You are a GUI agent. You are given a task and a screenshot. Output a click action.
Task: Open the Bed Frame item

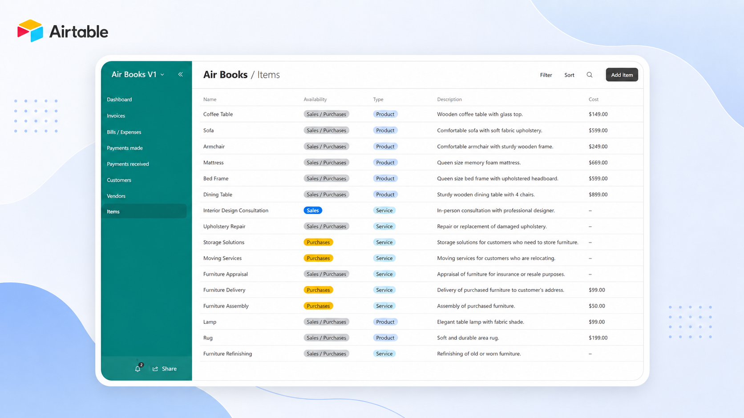pyautogui.click(x=215, y=179)
